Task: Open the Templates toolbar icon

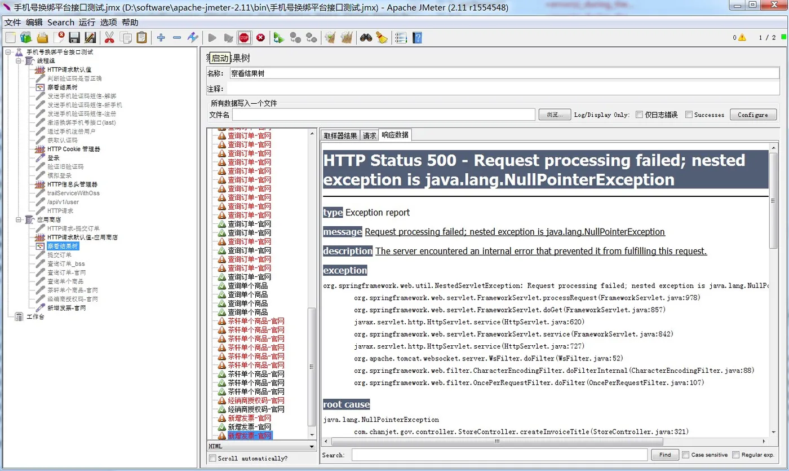Action: coord(26,38)
